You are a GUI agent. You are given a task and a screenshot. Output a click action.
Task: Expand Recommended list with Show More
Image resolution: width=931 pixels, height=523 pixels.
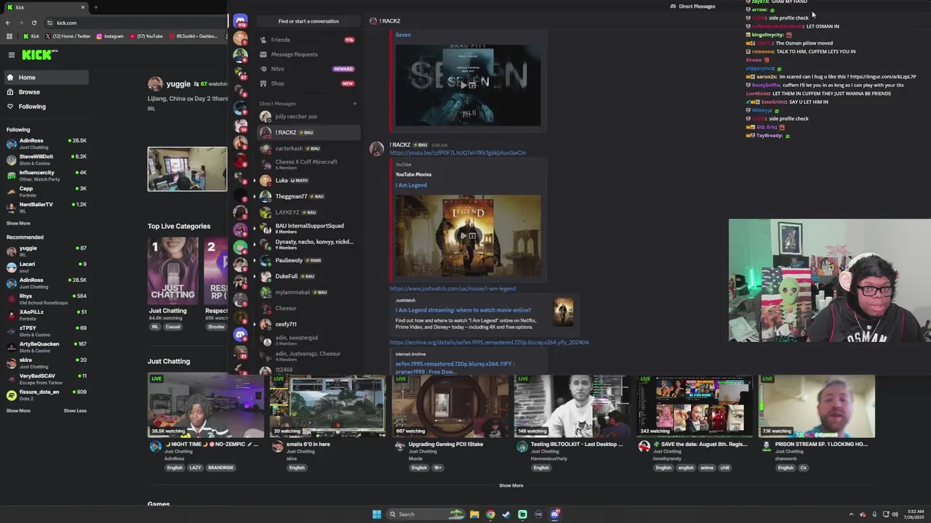coord(18,411)
